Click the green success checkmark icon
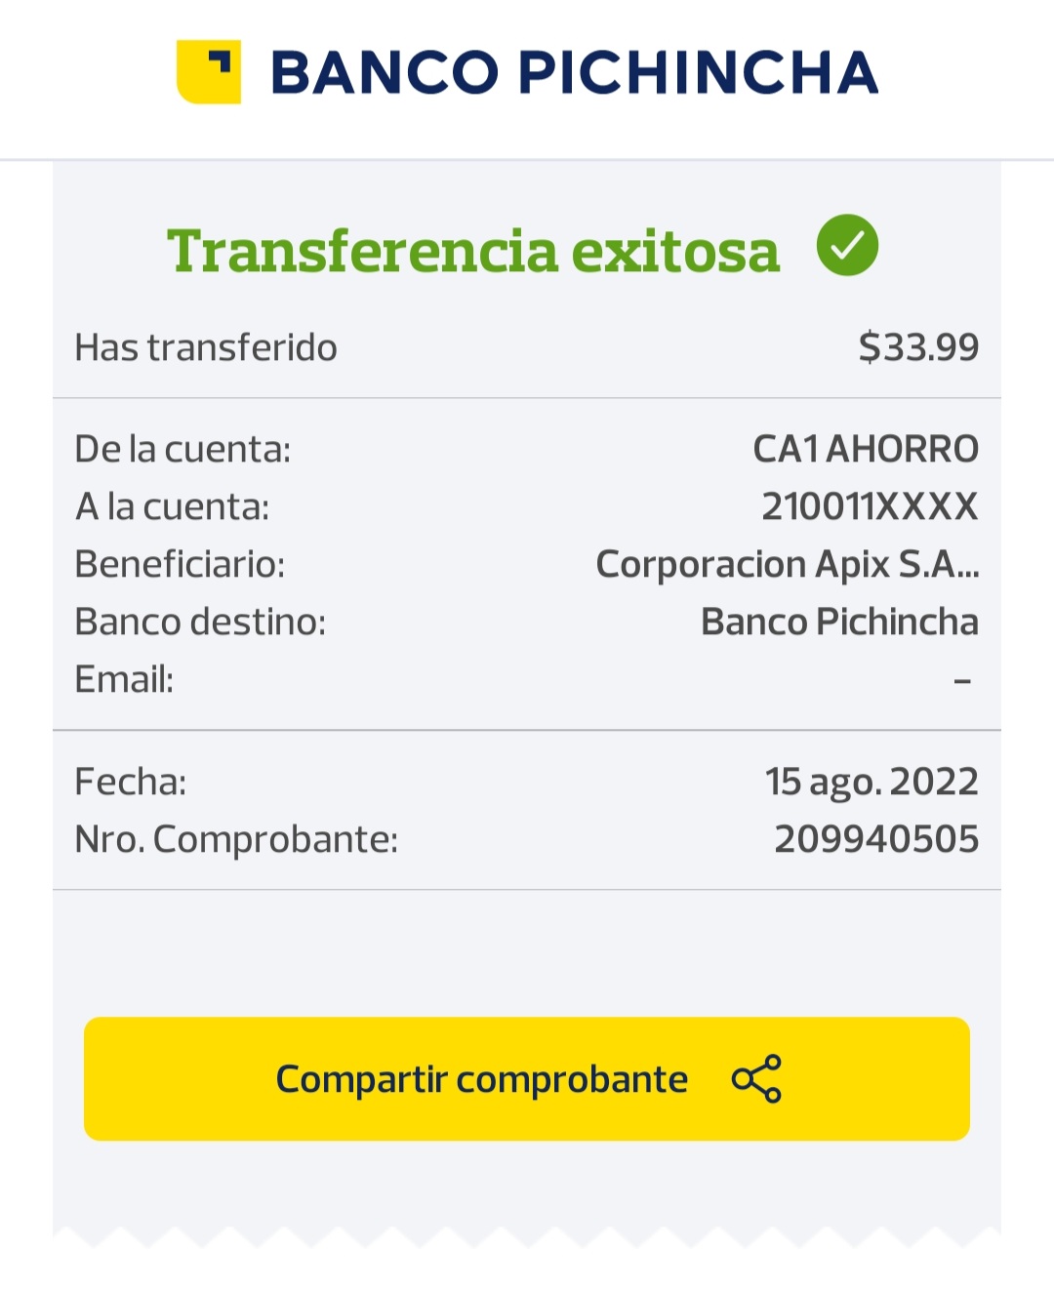 coord(847,245)
